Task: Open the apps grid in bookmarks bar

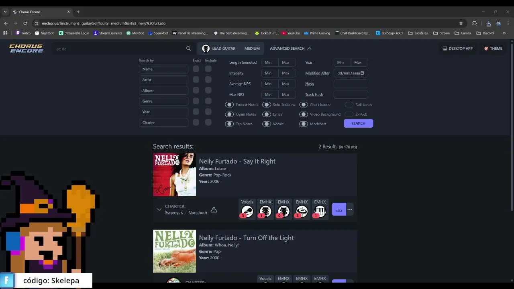Action: (5, 33)
